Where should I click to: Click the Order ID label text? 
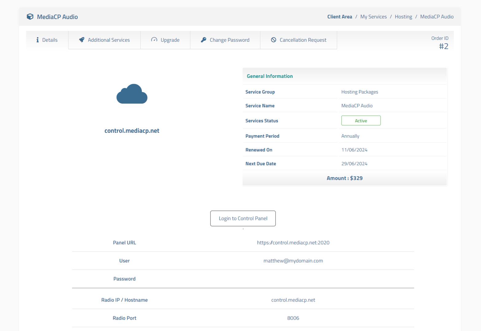point(440,38)
